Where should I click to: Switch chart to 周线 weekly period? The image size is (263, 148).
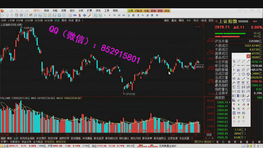pos(64,20)
